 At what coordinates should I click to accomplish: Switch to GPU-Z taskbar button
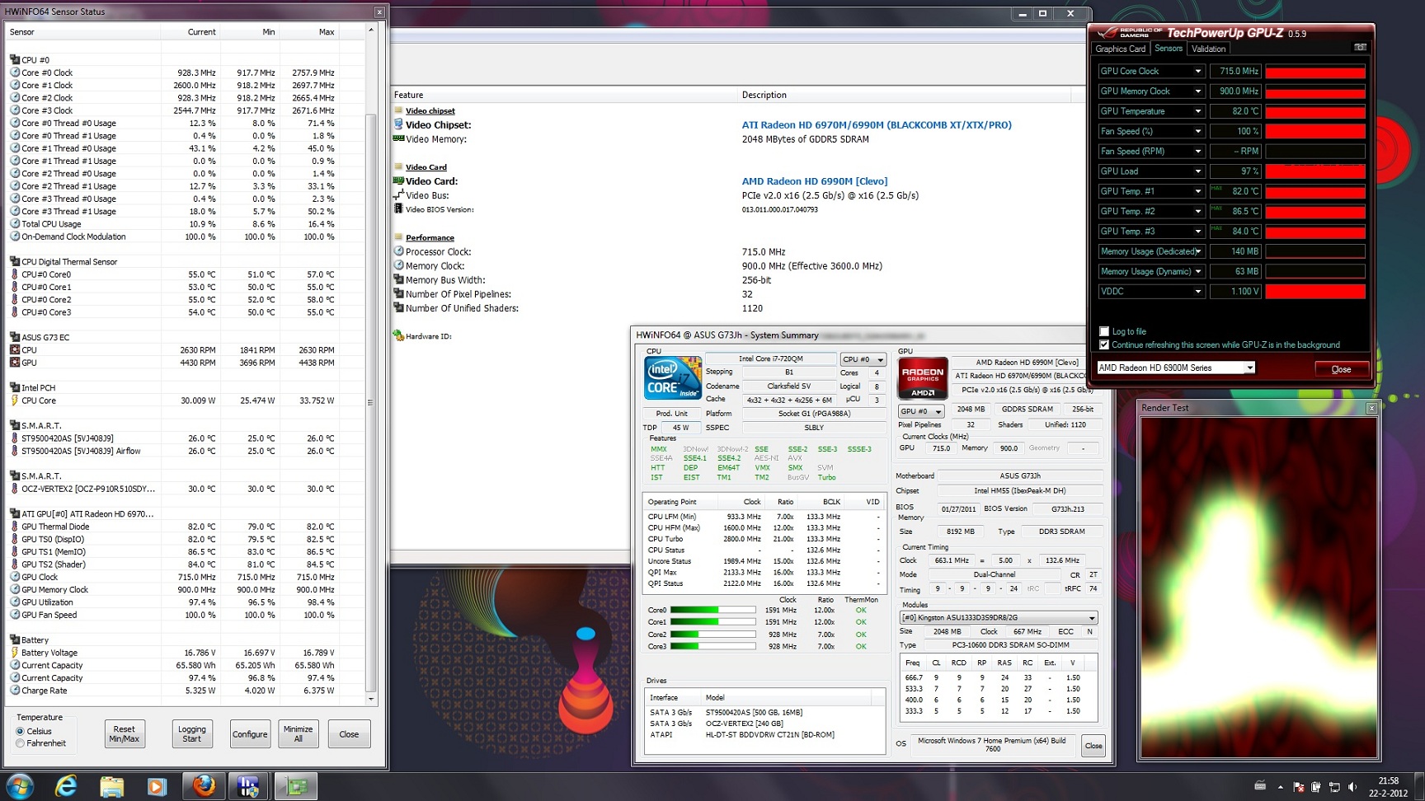pos(295,786)
